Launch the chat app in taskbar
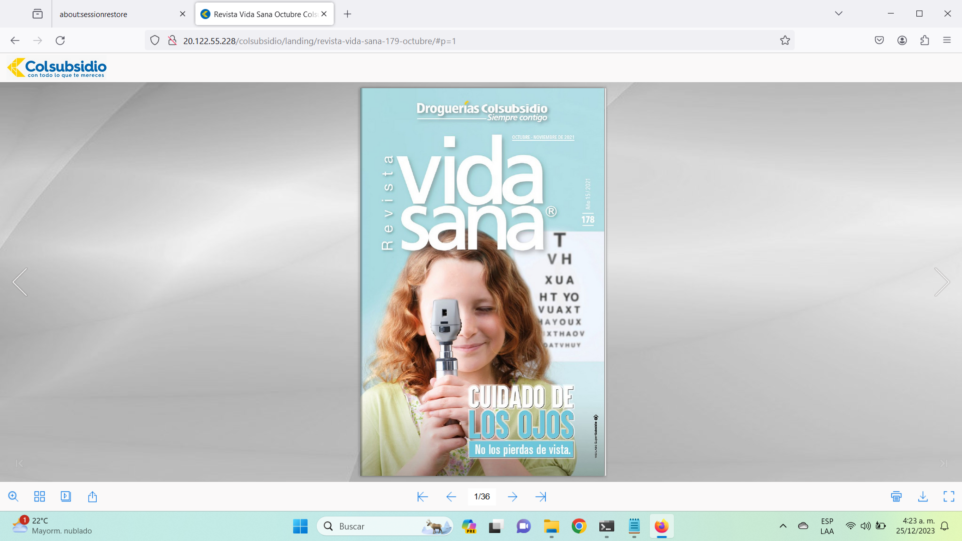 [524, 526]
